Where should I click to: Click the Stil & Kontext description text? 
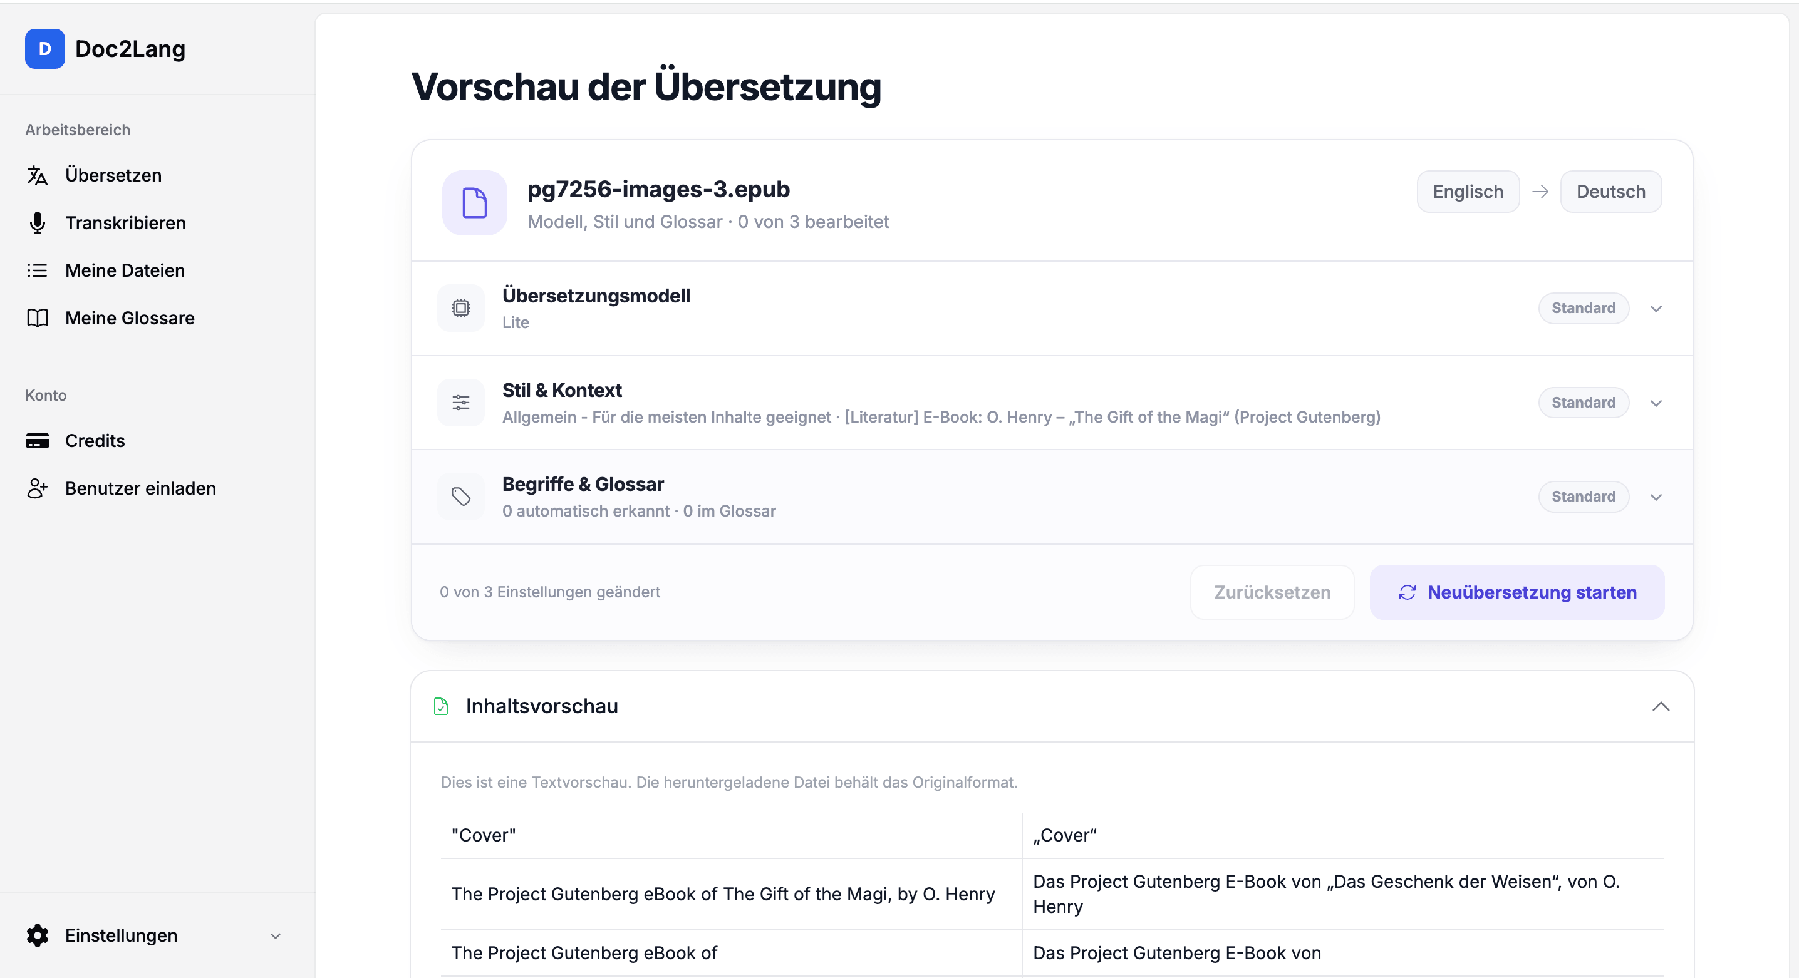click(941, 417)
